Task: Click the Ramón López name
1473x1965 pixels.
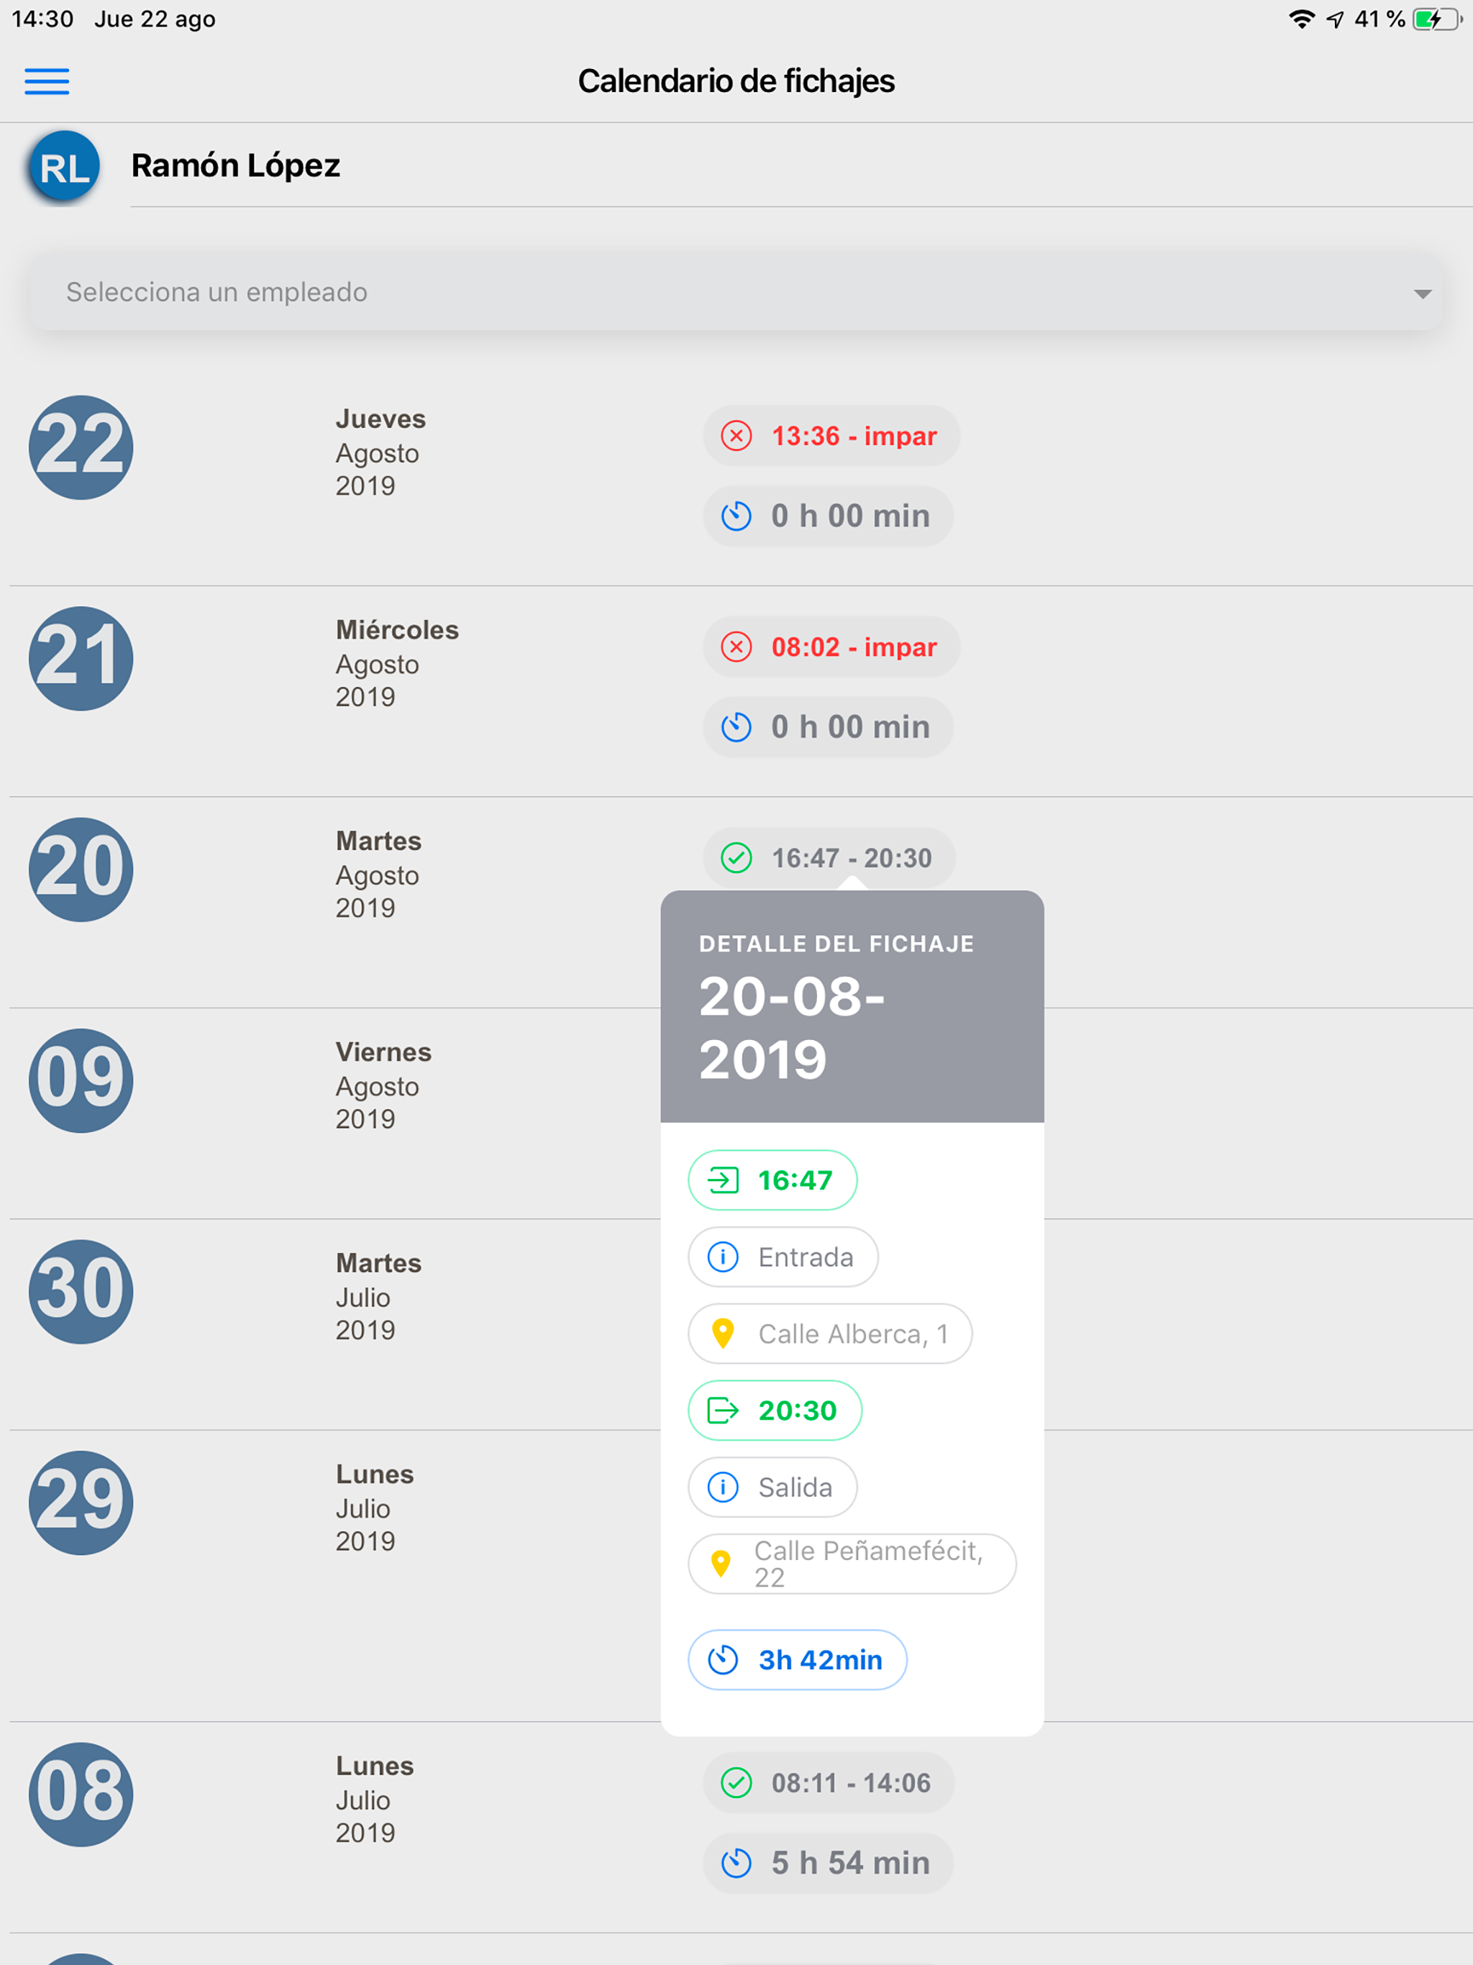Action: [x=235, y=165]
